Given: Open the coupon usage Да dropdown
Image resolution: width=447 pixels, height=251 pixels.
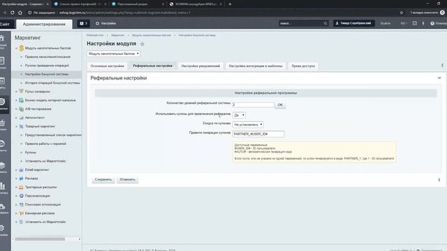Looking at the screenshot, I should 239,115.
